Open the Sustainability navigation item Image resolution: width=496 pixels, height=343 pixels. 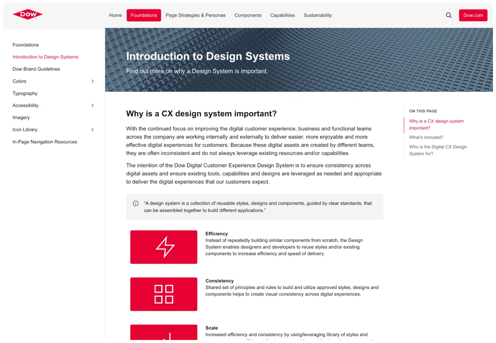[318, 15]
